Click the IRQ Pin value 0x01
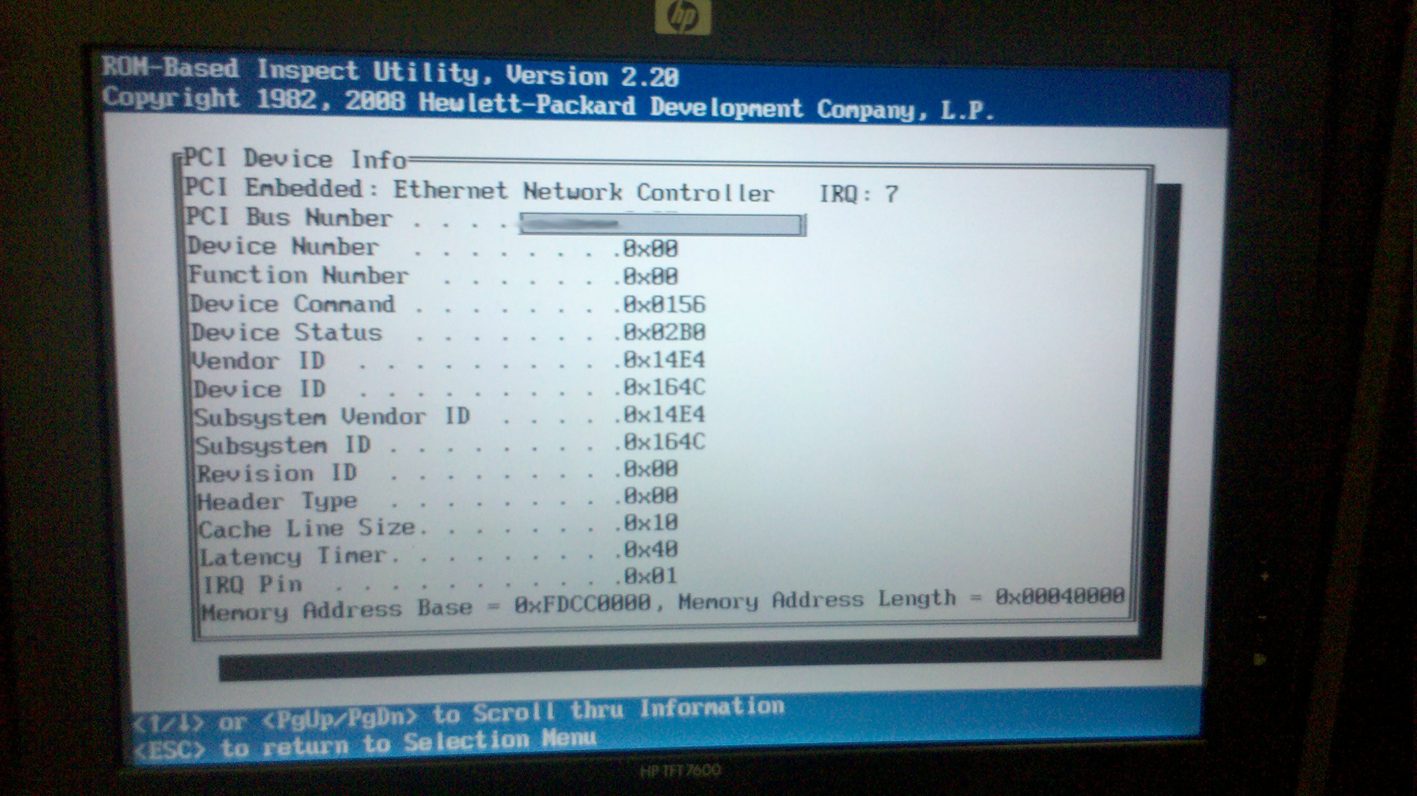1417x796 pixels. 649,576
